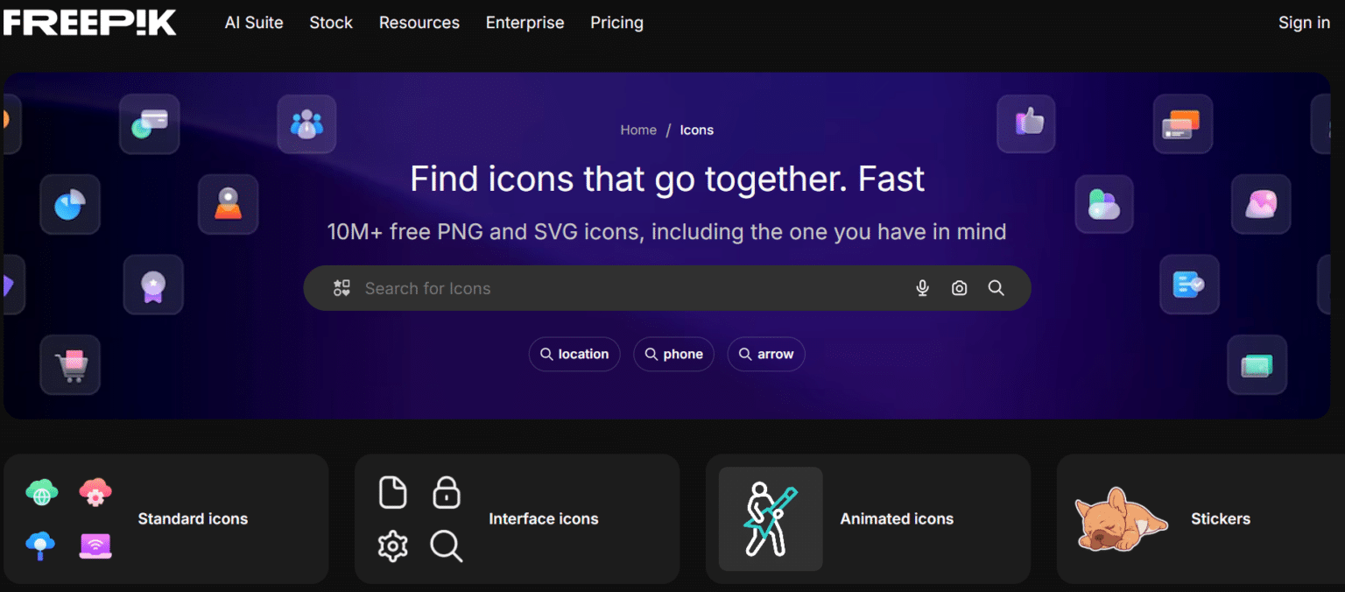Select Enterprise in the navigation bar

tap(525, 23)
